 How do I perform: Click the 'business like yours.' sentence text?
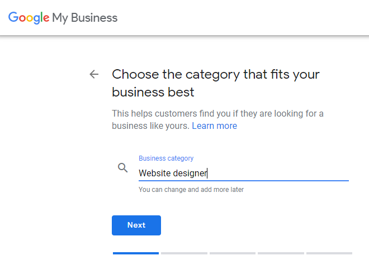pos(150,126)
